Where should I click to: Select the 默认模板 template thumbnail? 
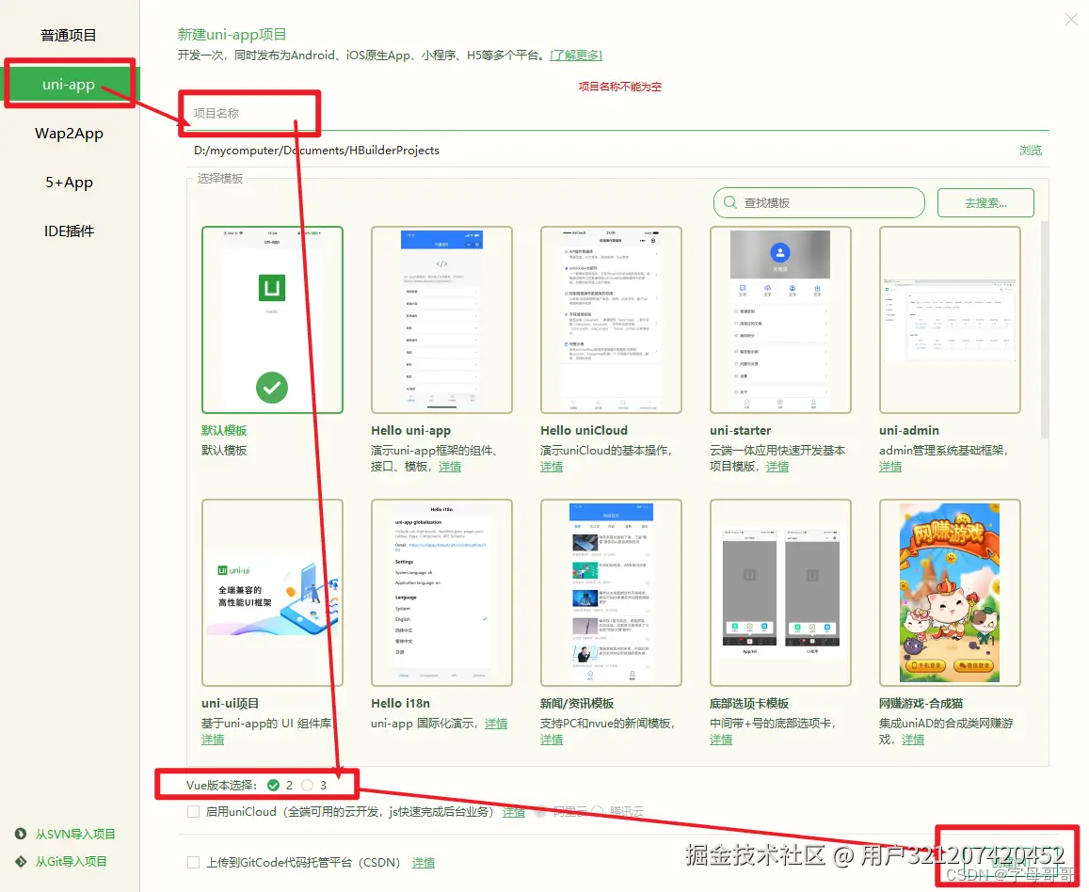(272, 319)
